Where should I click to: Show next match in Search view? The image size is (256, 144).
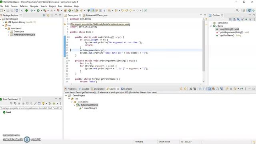click(181, 89)
